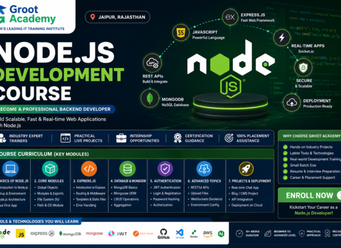Click 'Real-time Chat App' under Projects & Deployment
The height and width of the screenshot is (248, 341).
coord(245,187)
